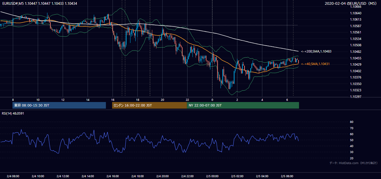Click the bottom time label 2/5 02:00
The height and width of the screenshot is (179, 381).
click(x=237, y=176)
